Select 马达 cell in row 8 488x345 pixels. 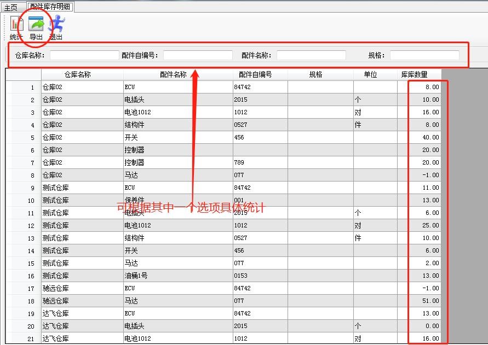178,176
